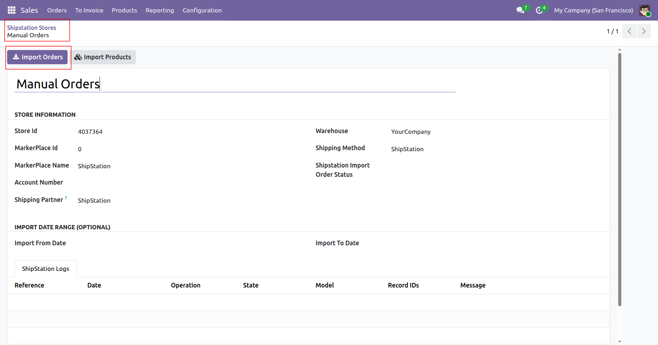
Task: Sort logs by Reference column
Action: pyautogui.click(x=30, y=285)
